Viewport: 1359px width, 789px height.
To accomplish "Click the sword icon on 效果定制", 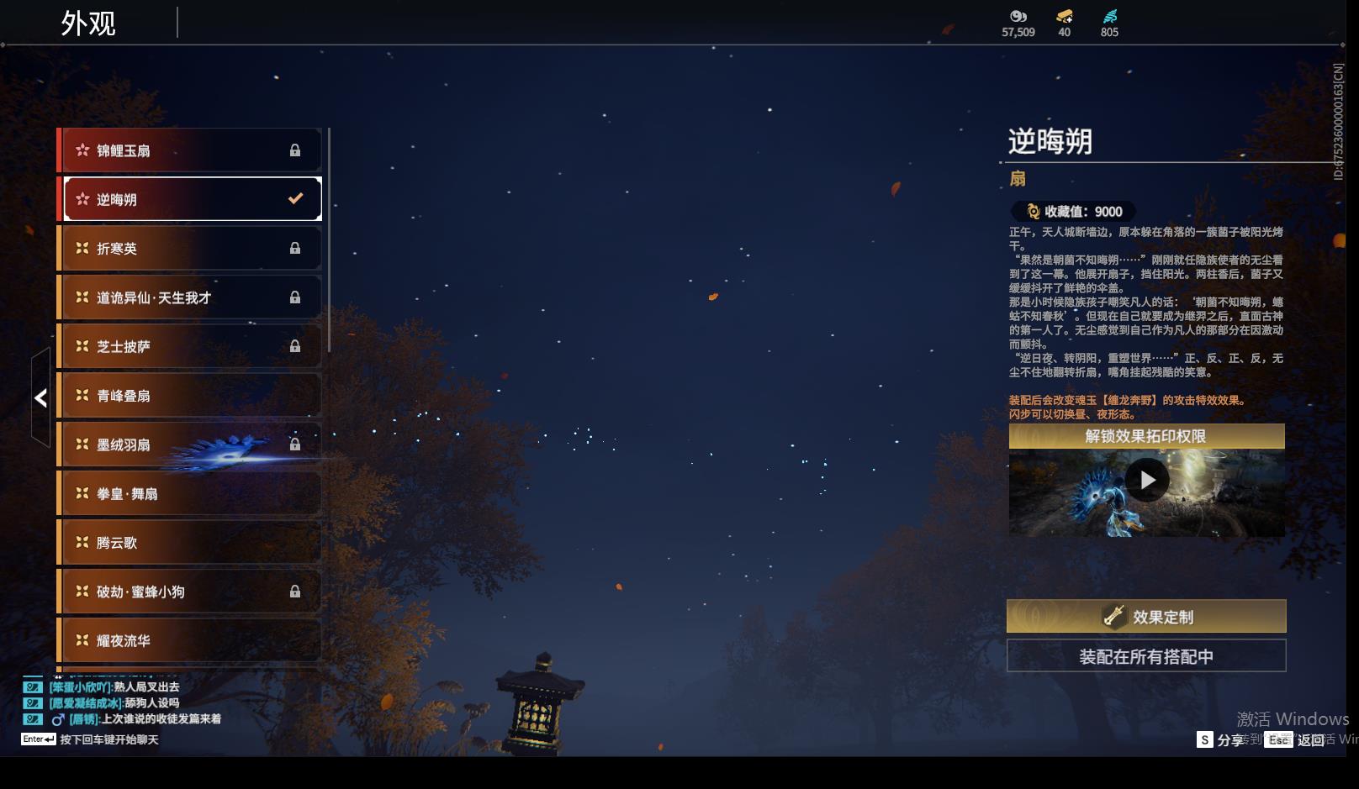I will pyautogui.click(x=1114, y=617).
